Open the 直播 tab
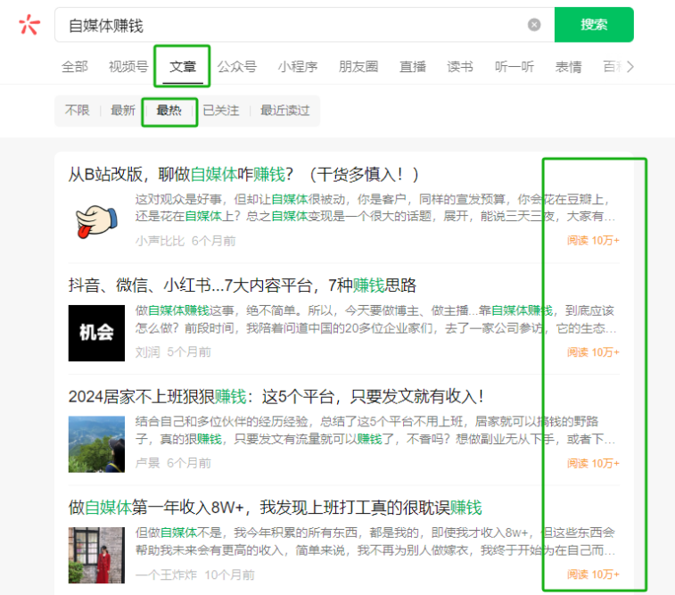Image resolution: width=675 pixels, height=595 pixels. pos(413,67)
